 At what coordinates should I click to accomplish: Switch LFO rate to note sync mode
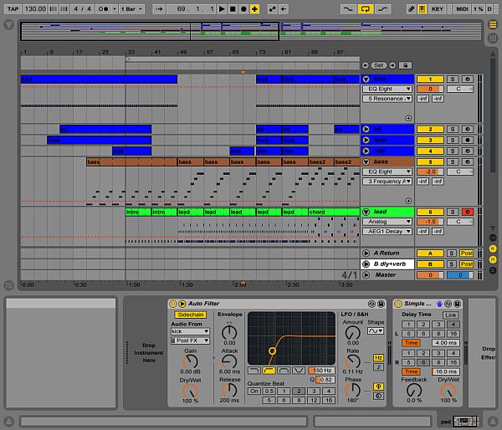(x=378, y=367)
